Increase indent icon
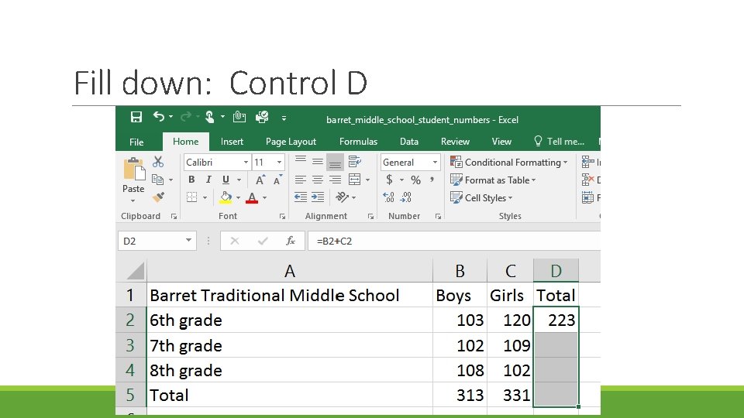The height and width of the screenshot is (418, 744). tap(318, 197)
